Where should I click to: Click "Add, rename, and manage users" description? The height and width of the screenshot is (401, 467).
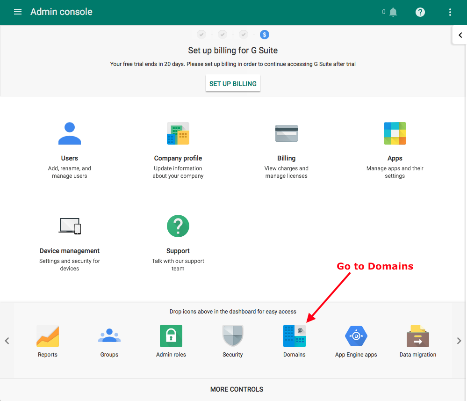pyautogui.click(x=69, y=172)
